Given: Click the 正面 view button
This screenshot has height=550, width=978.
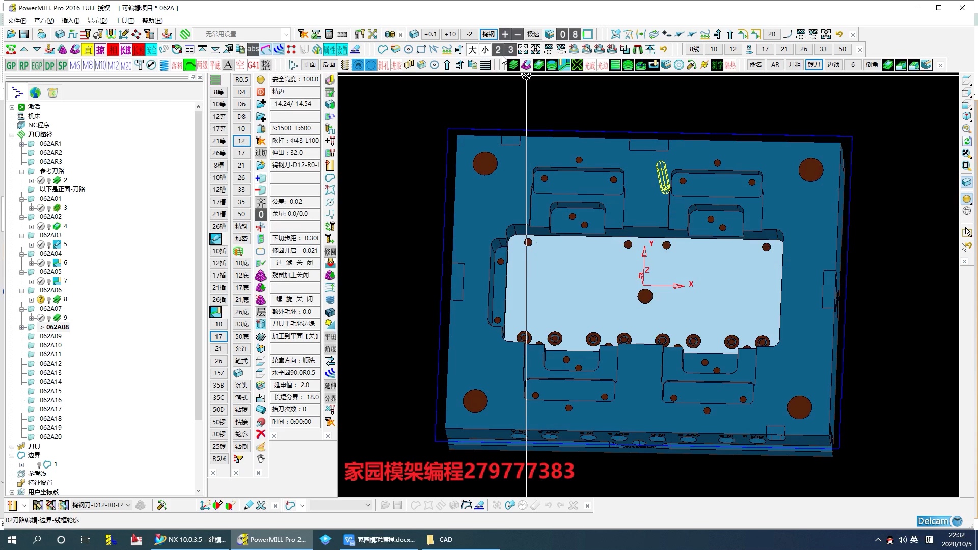Looking at the screenshot, I should 310,65.
